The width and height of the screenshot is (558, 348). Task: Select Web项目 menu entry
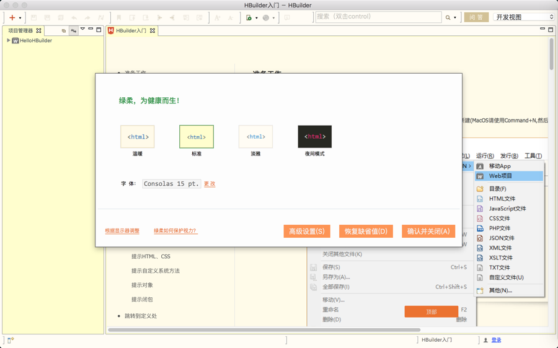(509, 176)
